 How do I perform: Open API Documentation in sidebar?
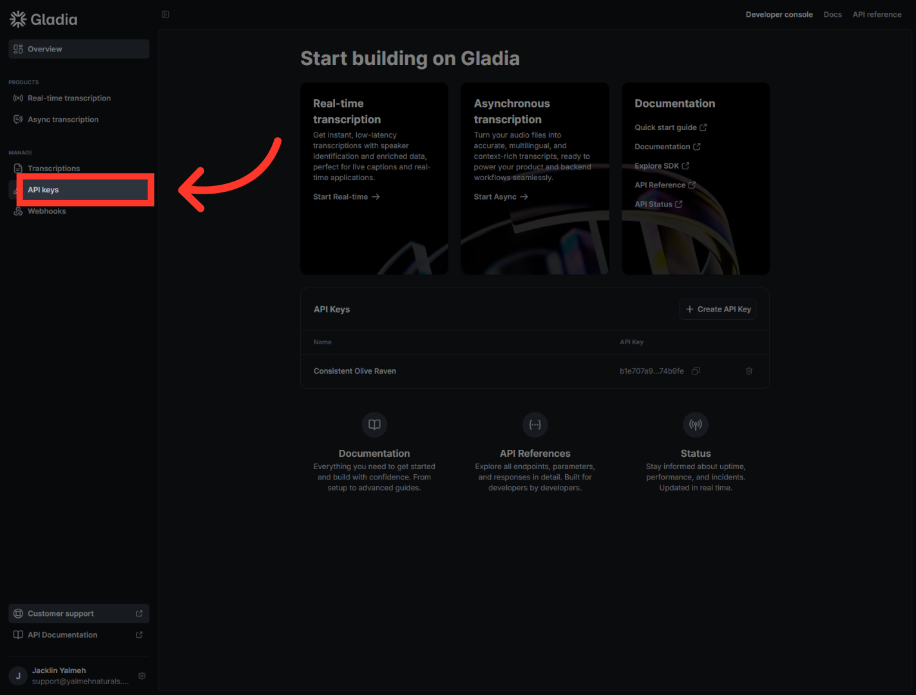click(x=79, y=635)
